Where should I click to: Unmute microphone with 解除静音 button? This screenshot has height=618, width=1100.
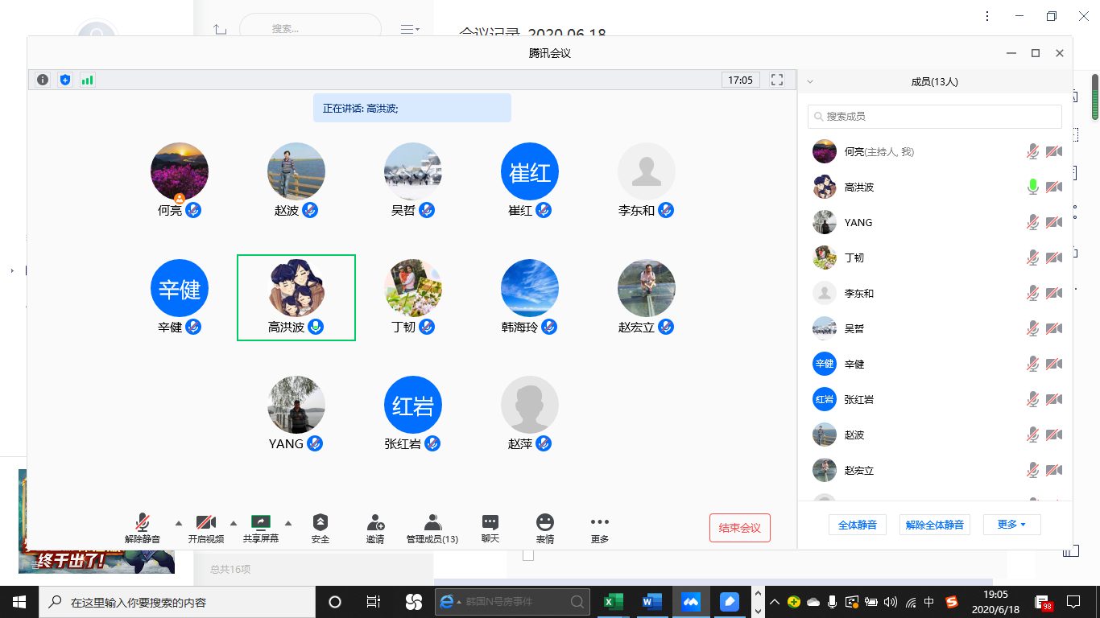pyautogui.click(x=143, y=523)
